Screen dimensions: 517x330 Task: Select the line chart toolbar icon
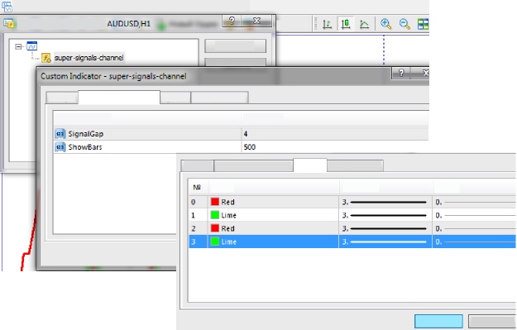[x=364, y=24]
